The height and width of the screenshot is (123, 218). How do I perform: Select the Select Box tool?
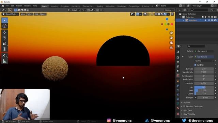point(4,20)
